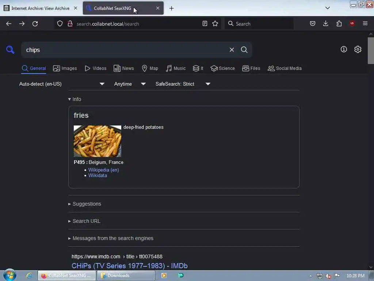The height and width of the screenshot is (281, 374).
Task: Open SafeSearch Strict dropdown
Action: (183, 84)
